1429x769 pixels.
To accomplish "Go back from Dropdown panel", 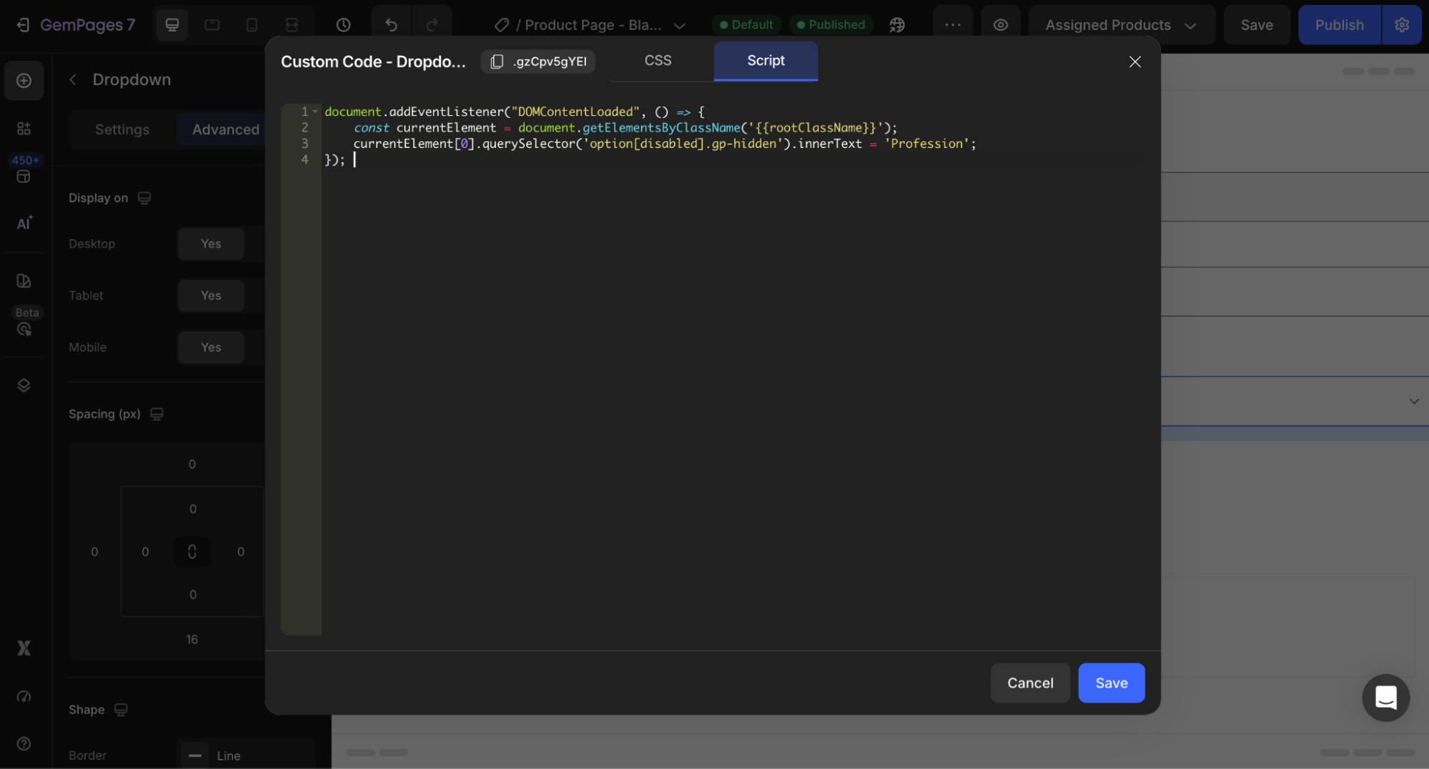I will pos(73,79).
